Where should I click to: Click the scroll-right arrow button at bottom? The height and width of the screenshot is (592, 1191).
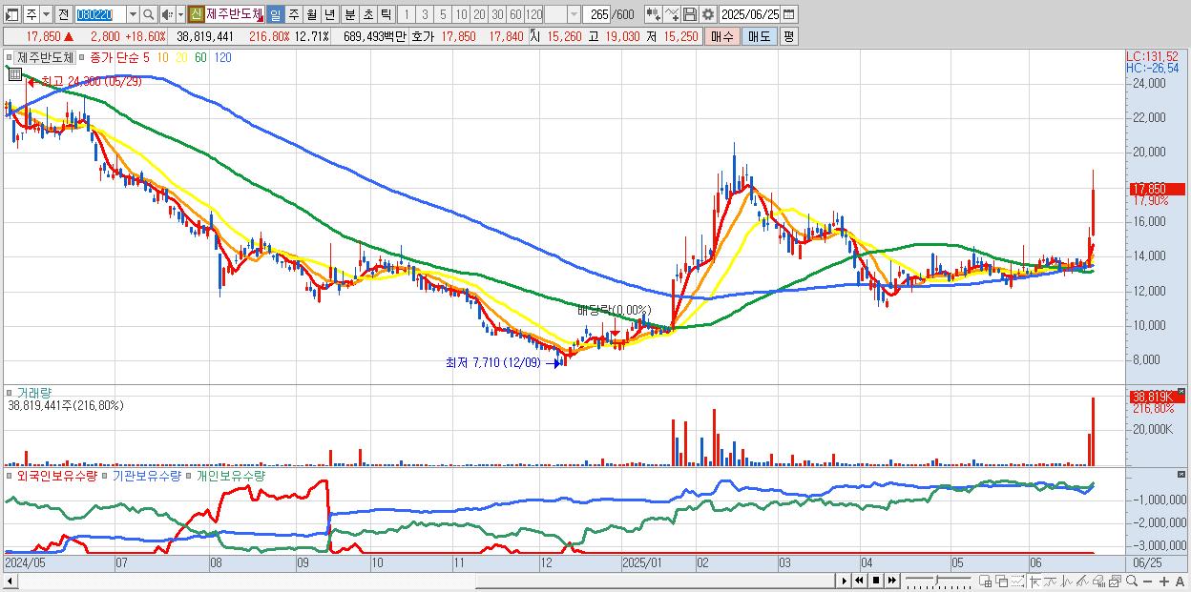pyautogui.click(x=844, y=581)
